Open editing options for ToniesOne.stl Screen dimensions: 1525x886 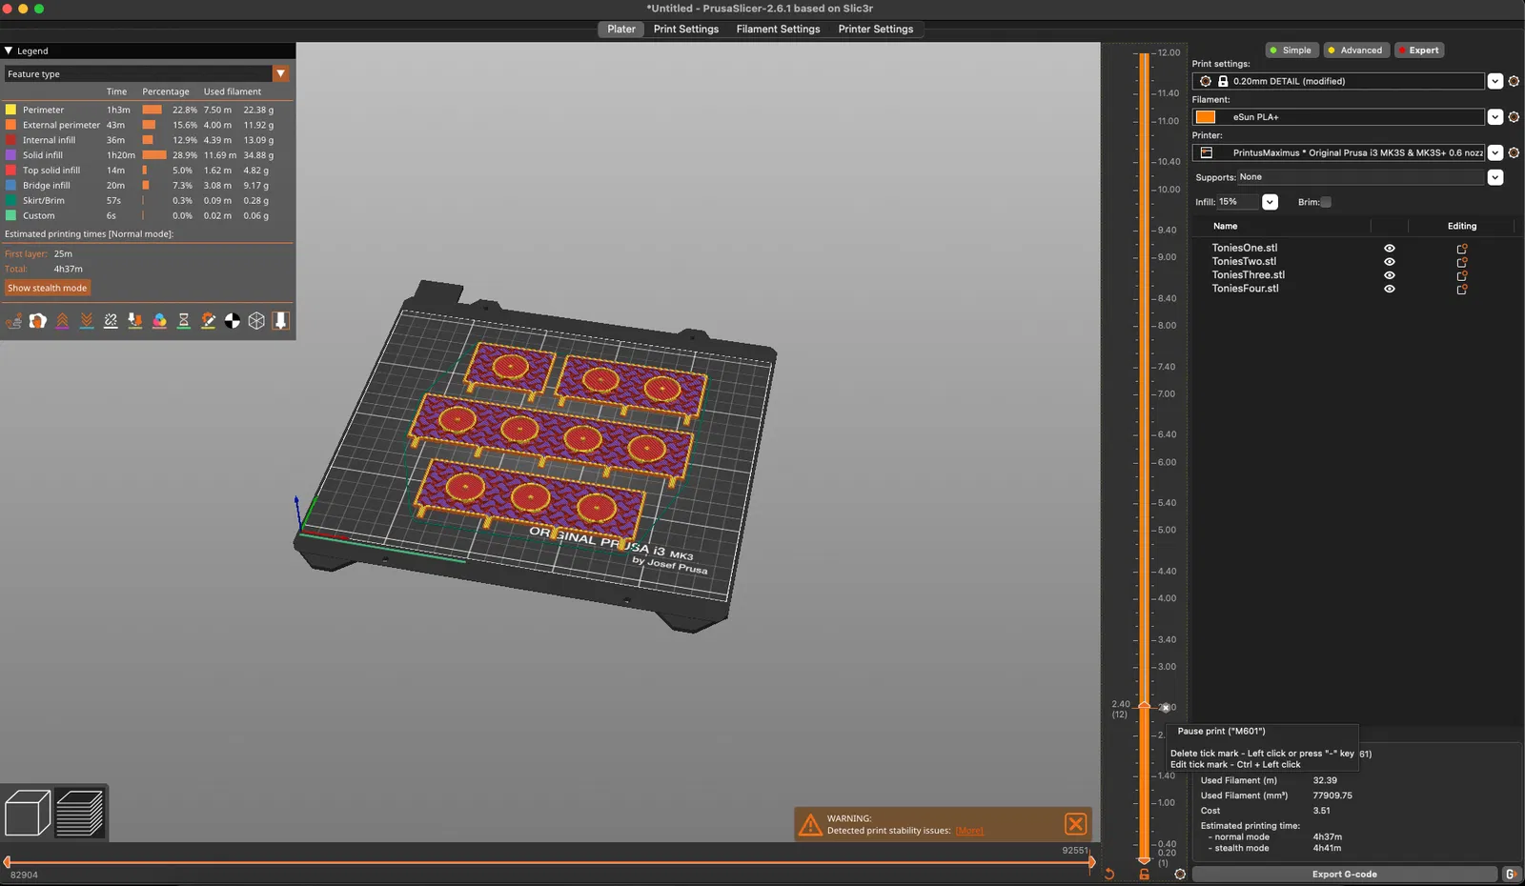pyautogui.click(x=1462, y=249)
